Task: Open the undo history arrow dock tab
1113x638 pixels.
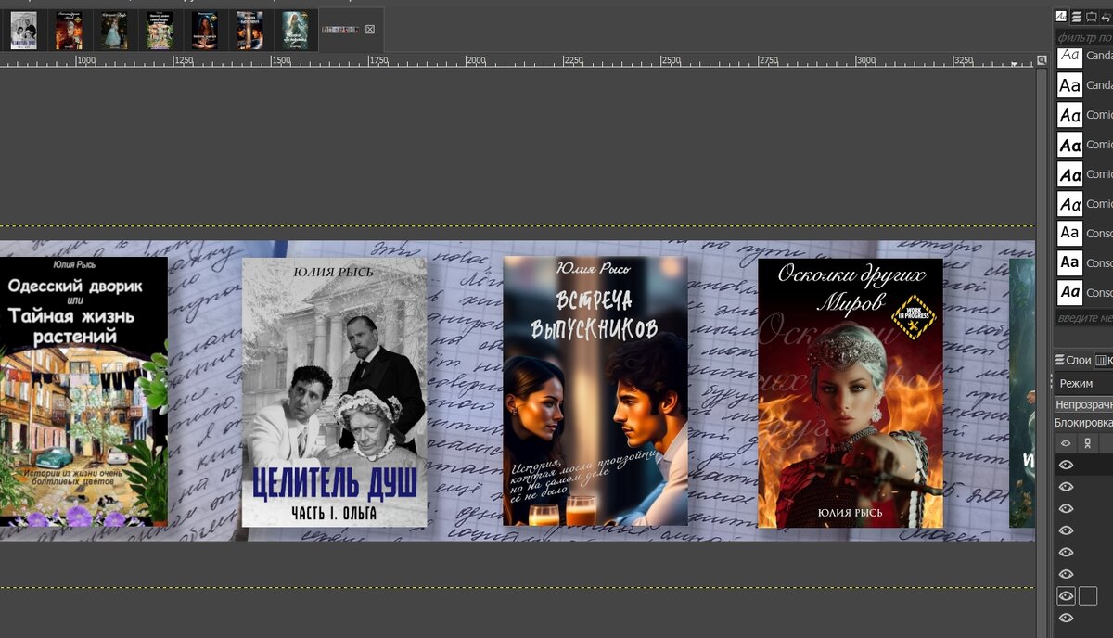Action: (x=1106, y=17)
